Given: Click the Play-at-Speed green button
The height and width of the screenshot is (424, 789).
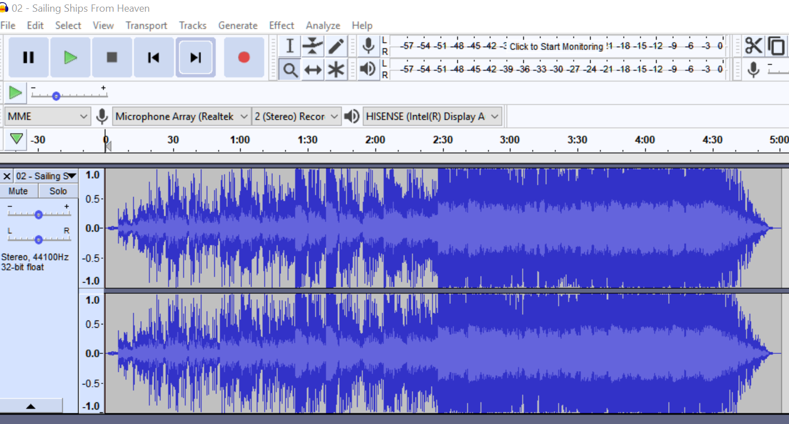Looking at the screenshot, I should [x=16, y=93].
